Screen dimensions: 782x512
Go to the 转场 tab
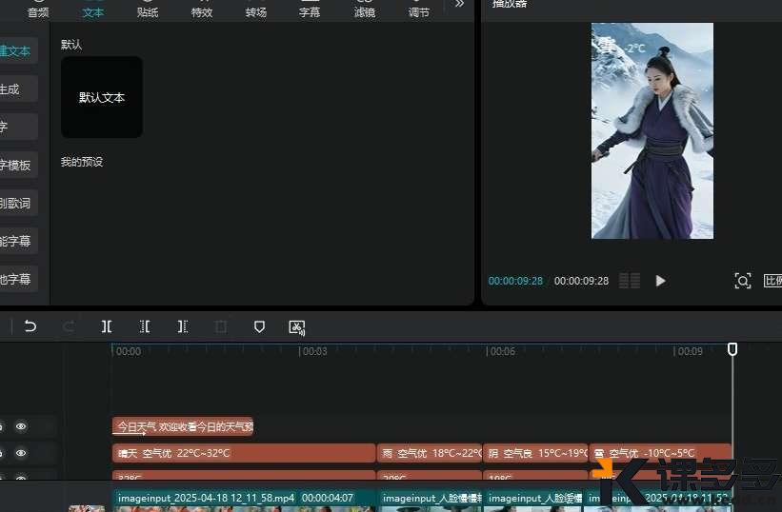click(x=256, y=11)
